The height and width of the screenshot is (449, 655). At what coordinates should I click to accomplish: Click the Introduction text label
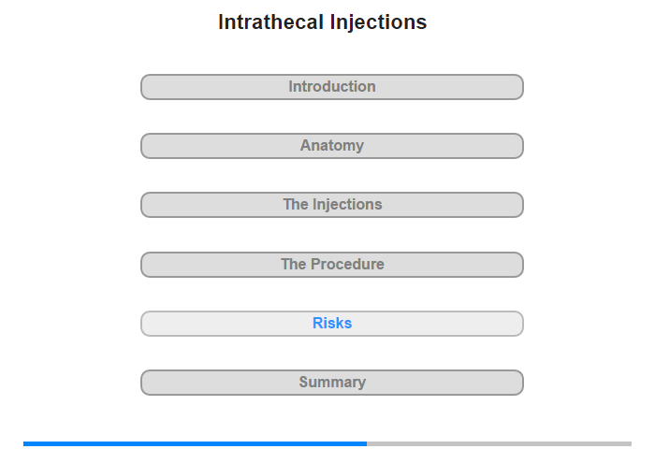[332, 86]
